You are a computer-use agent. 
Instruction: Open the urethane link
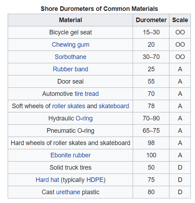[68, 192]
